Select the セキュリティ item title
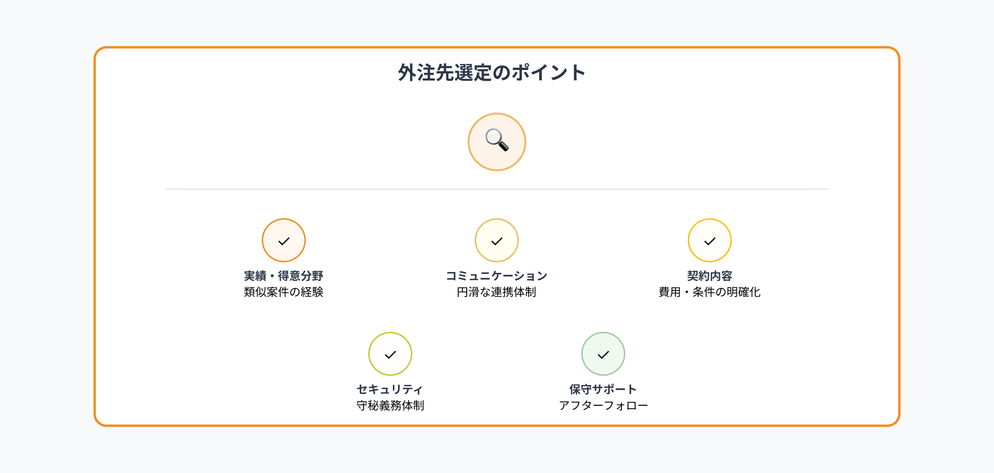Image resolution: width=994 pixels, height=473 pixels. coord(390,389)
